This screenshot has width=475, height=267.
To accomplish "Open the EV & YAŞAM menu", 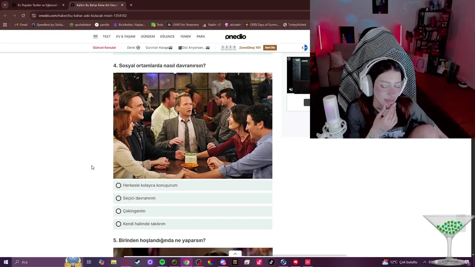I will (125, 36).
